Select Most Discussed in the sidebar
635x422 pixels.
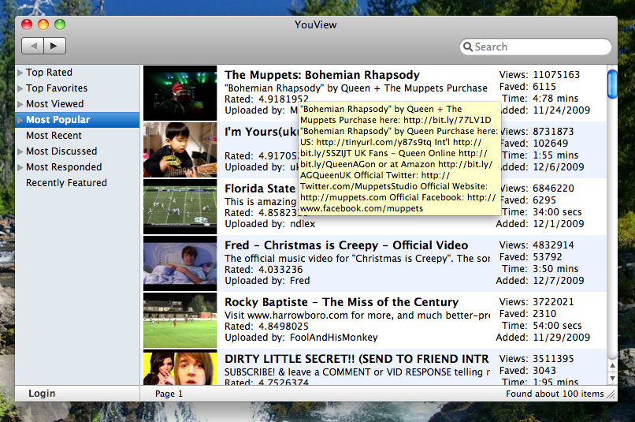pyautogui.click(x=61, y=151)
